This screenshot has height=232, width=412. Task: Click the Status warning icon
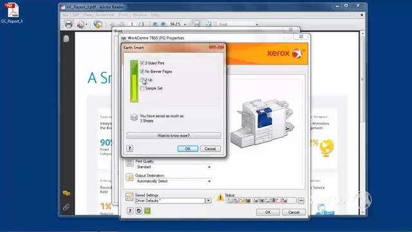pos(220,197)
